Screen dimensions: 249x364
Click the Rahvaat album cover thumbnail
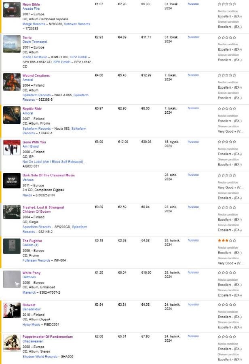[12, 311]
